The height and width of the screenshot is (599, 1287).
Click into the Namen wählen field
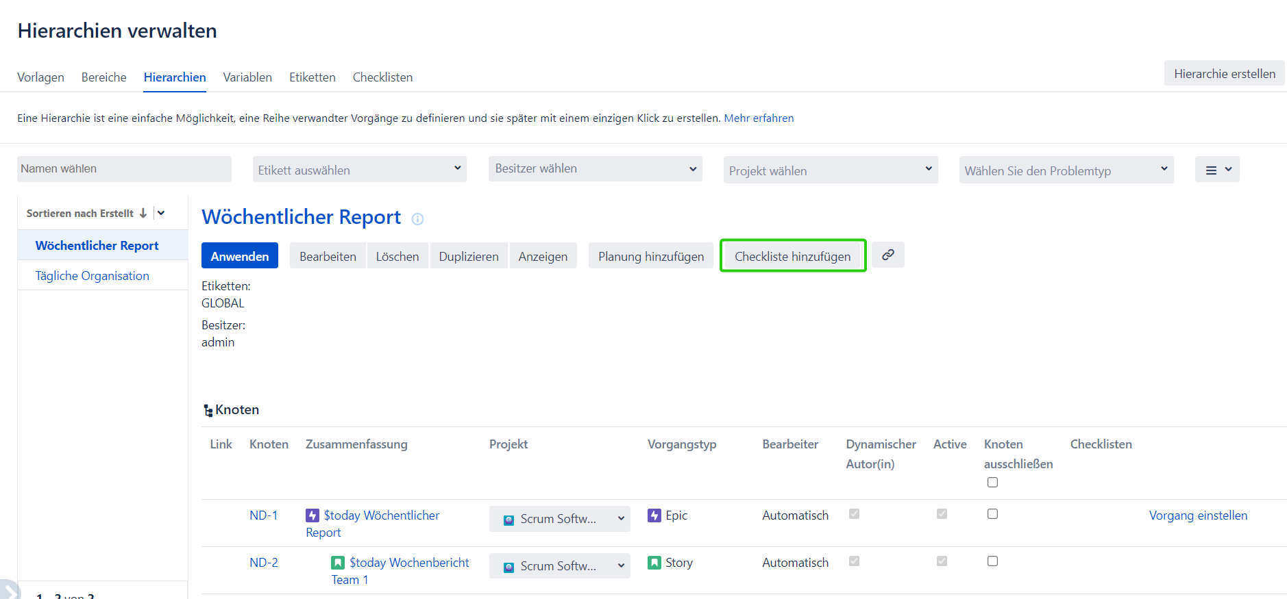[x=124, y=169]
